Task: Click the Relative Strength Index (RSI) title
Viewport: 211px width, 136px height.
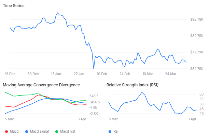Action: 132,85
